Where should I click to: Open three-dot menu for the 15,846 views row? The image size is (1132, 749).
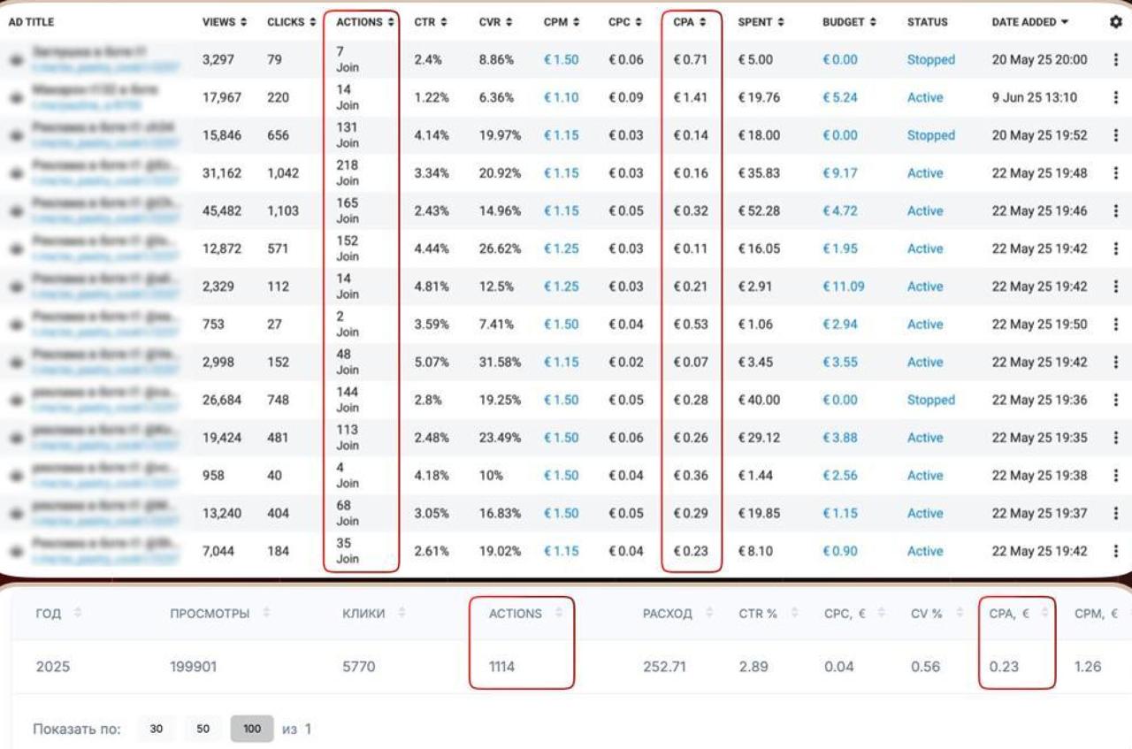coord(1115,135)
